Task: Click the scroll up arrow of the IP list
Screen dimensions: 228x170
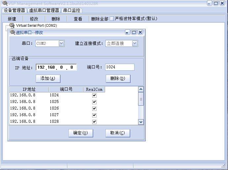Action: click(141, 89)
